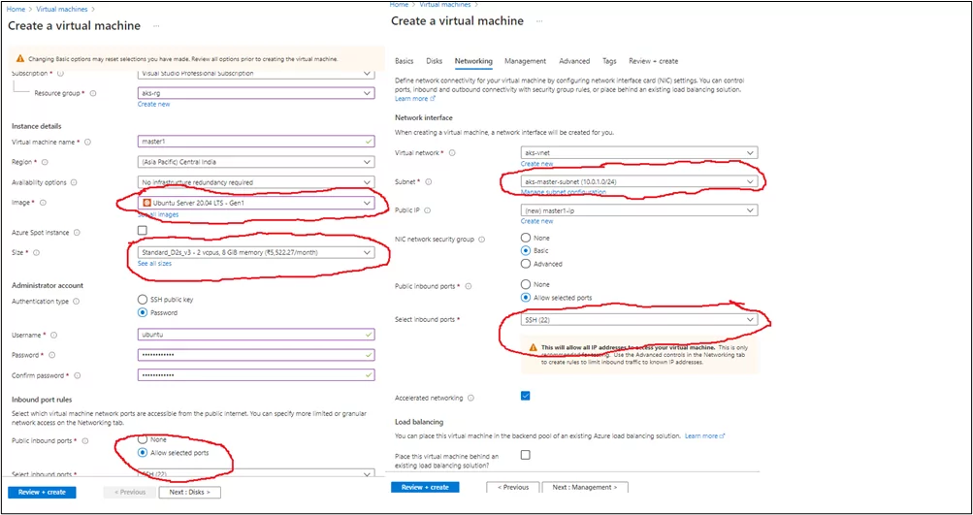
Task: Open ellipsis menu beside left Create a virtual machine title
Action: click(156, 26)
